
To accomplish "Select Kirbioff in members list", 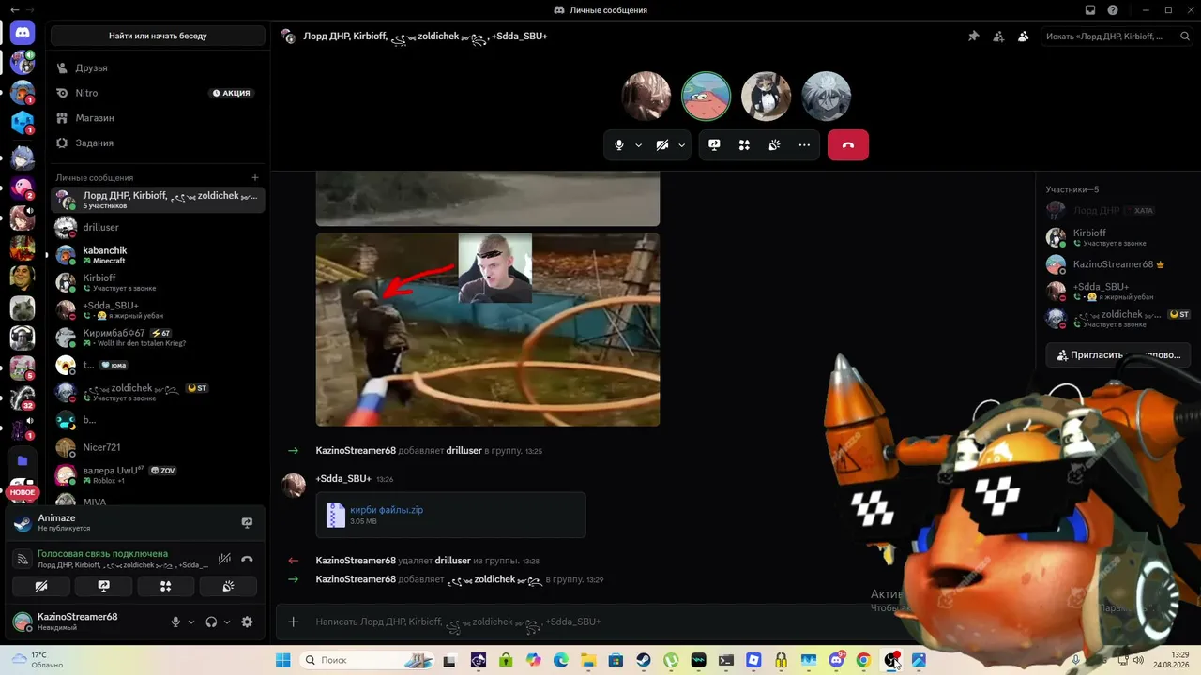I will tap(1117, 237).
